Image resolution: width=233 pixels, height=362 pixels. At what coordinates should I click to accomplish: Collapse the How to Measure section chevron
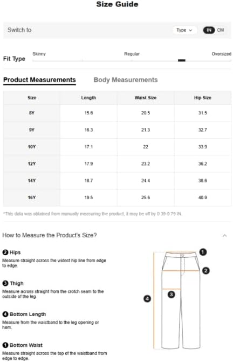(224, 235)
